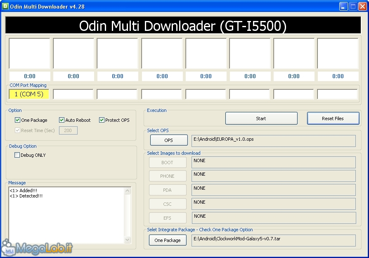Click the '<1> Detected!!!' message line
369x258 pixels.
point(26,196)
